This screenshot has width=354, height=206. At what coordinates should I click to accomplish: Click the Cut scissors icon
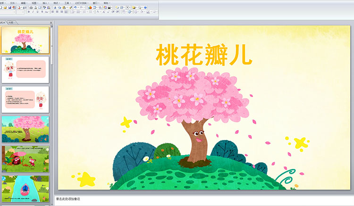click(55, 8)
